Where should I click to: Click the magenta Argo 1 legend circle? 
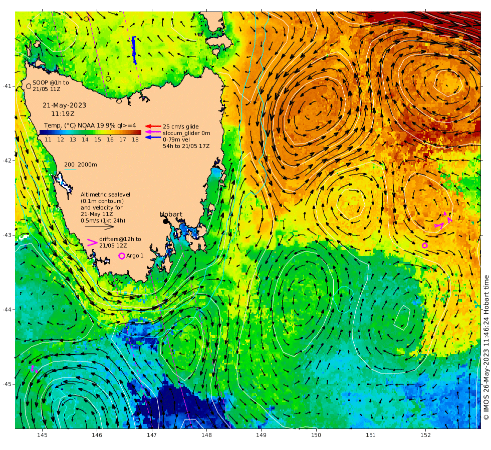point(121,256)
